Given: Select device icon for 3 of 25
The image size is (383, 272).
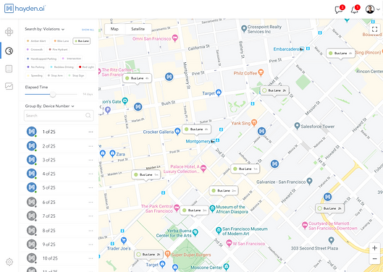Looking at the screenshot, I should click(32, 160).
